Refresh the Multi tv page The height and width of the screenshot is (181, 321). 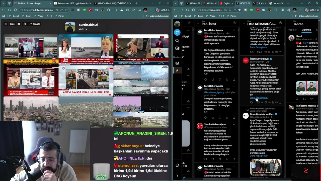tap(9, 10)
